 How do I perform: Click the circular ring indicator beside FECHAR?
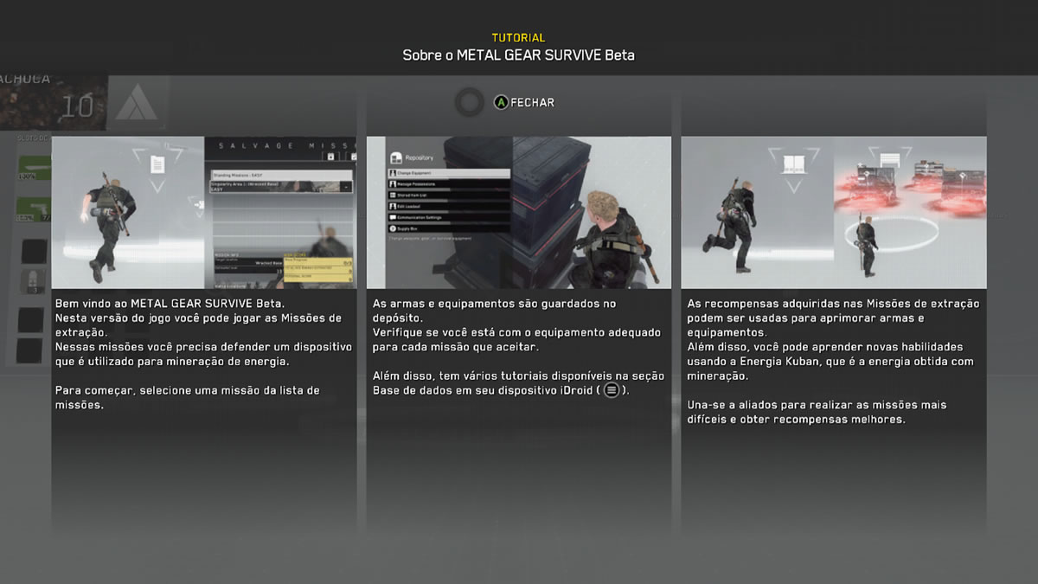470,102
